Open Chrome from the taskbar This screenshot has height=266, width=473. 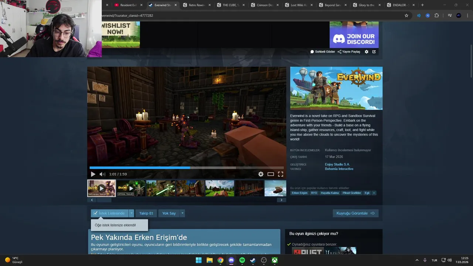point(220,260)
